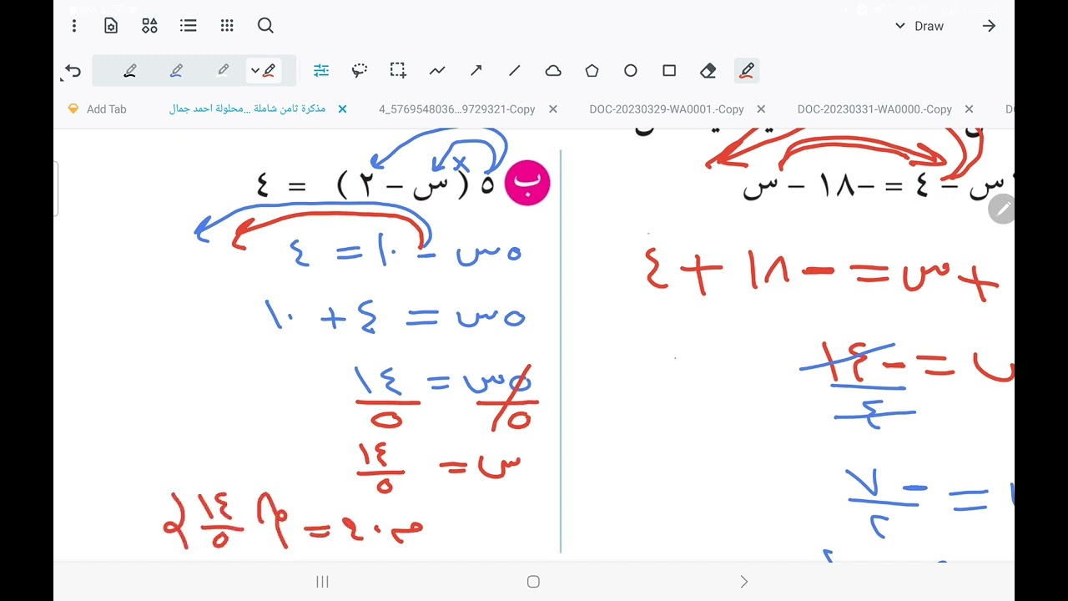Select the straight line tool
Viewport: 1068px width, 601px height.
pyautogui.click(x=514, y=71)
